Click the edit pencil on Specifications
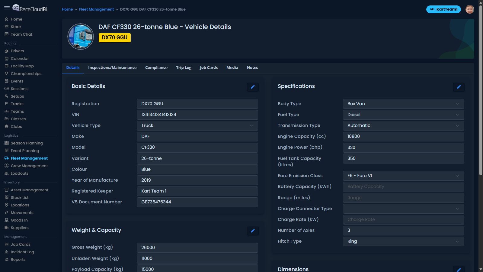This screenshot has width=483, height=272. coord(459,87)
